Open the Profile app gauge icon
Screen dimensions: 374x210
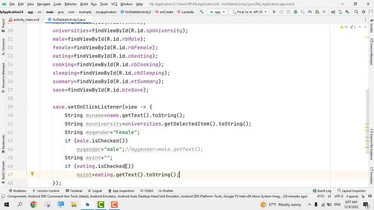point(310,12)
